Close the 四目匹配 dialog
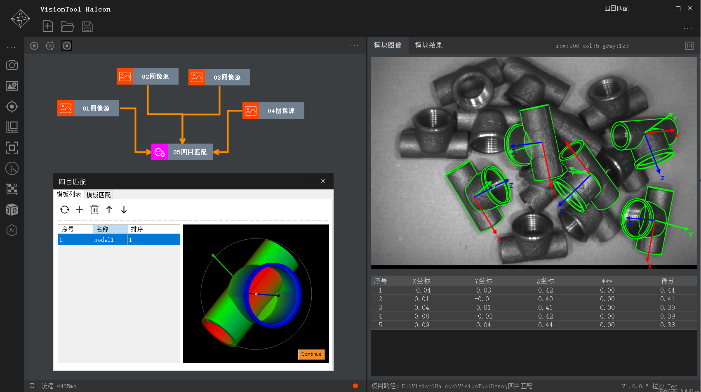Viewport: 701px width, 392px height. [x=323, y=181]
